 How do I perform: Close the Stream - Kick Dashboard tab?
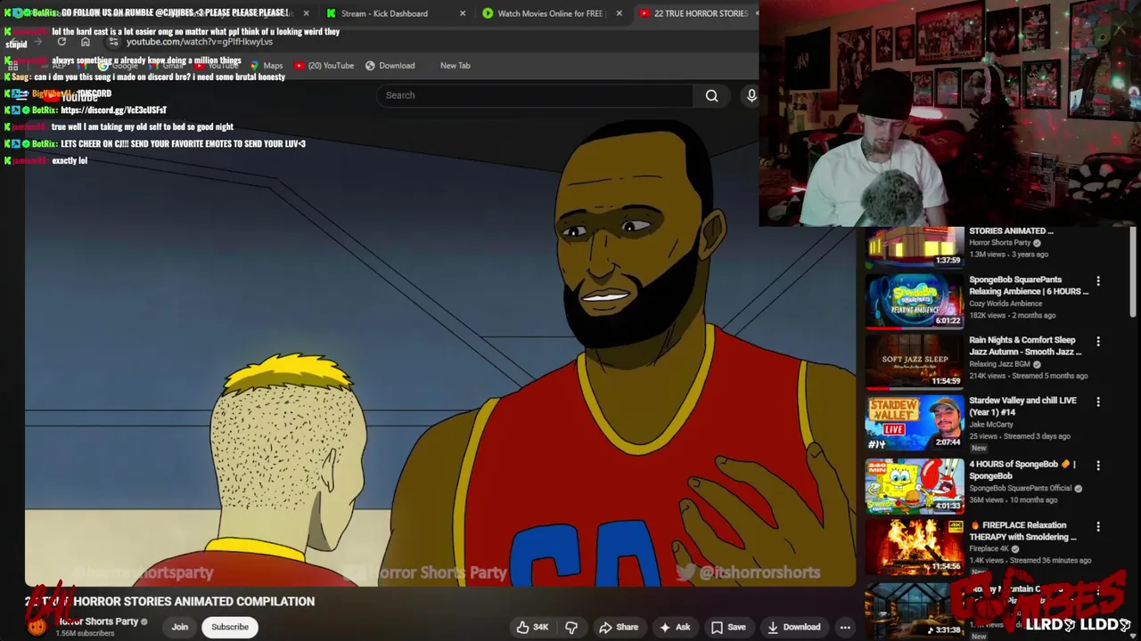tap(462, 13)
